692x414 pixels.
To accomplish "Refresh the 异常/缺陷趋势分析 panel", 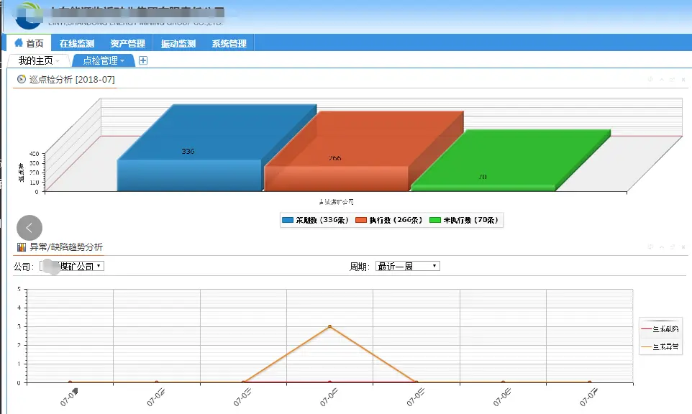I will click(x=650, y=247).
